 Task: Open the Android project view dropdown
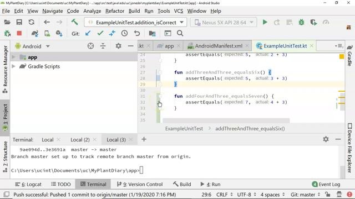pos(32,46)
